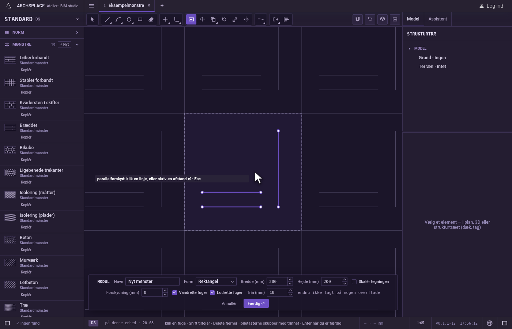The width and height of the screenshot is (512, 329).
Task: Select the arrow pointer tool
Action: tap(93, 19)
